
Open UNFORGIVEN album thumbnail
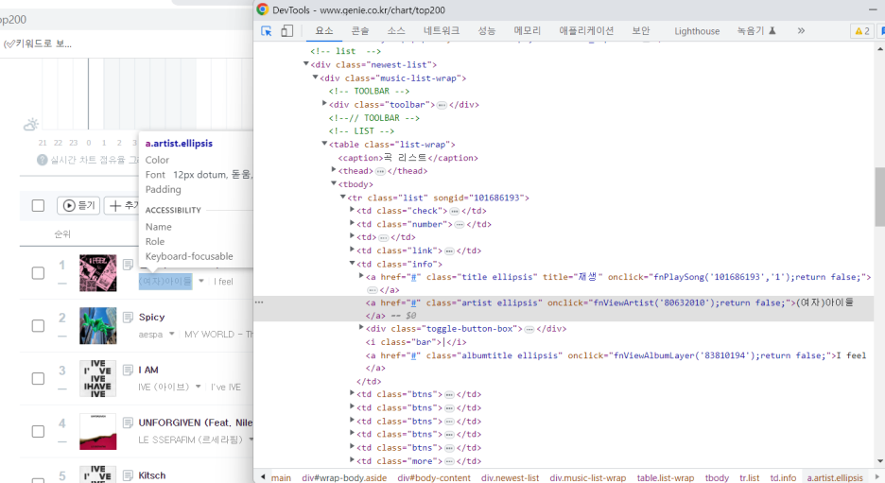click(97, 432)
